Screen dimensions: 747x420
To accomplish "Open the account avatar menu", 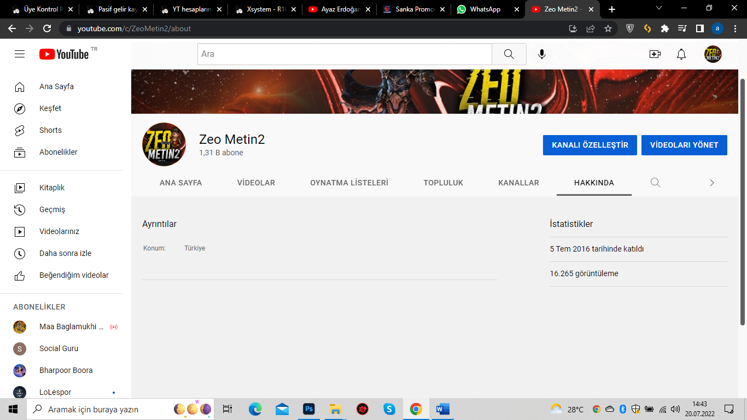I will [713, 54].
